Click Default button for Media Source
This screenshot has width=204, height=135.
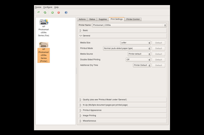tap(158, 54)
